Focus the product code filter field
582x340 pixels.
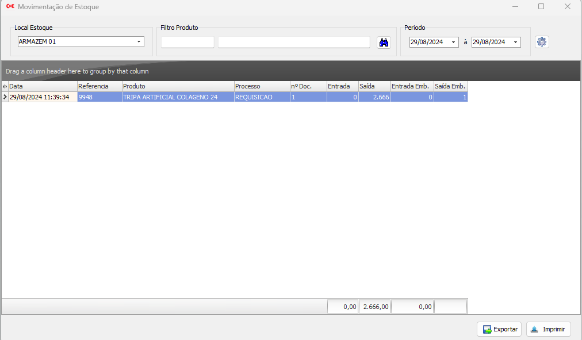tap(187, 42)
